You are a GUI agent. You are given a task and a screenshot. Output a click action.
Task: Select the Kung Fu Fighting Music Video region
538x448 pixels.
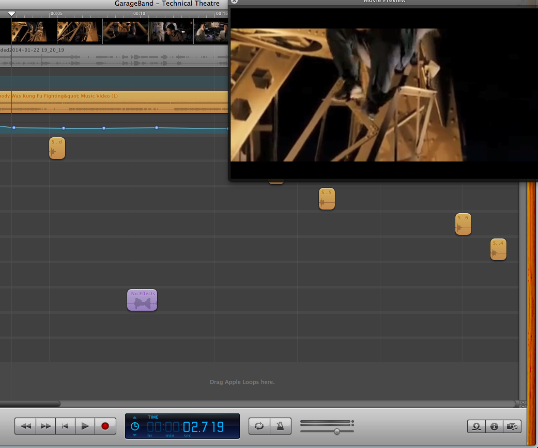tap(114, 102)
